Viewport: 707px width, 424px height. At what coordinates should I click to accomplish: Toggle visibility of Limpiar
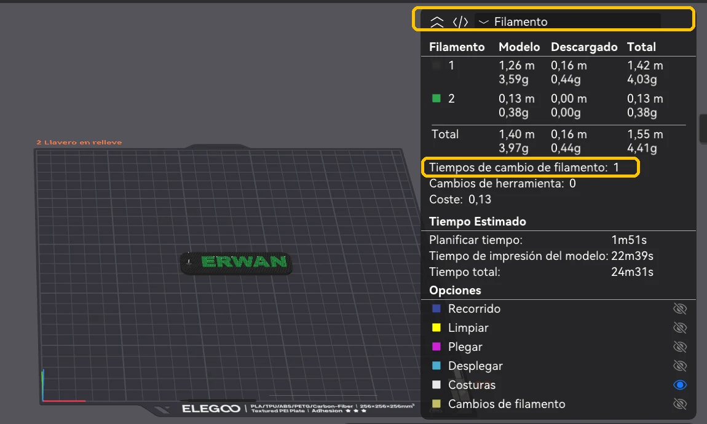[679, 328]
